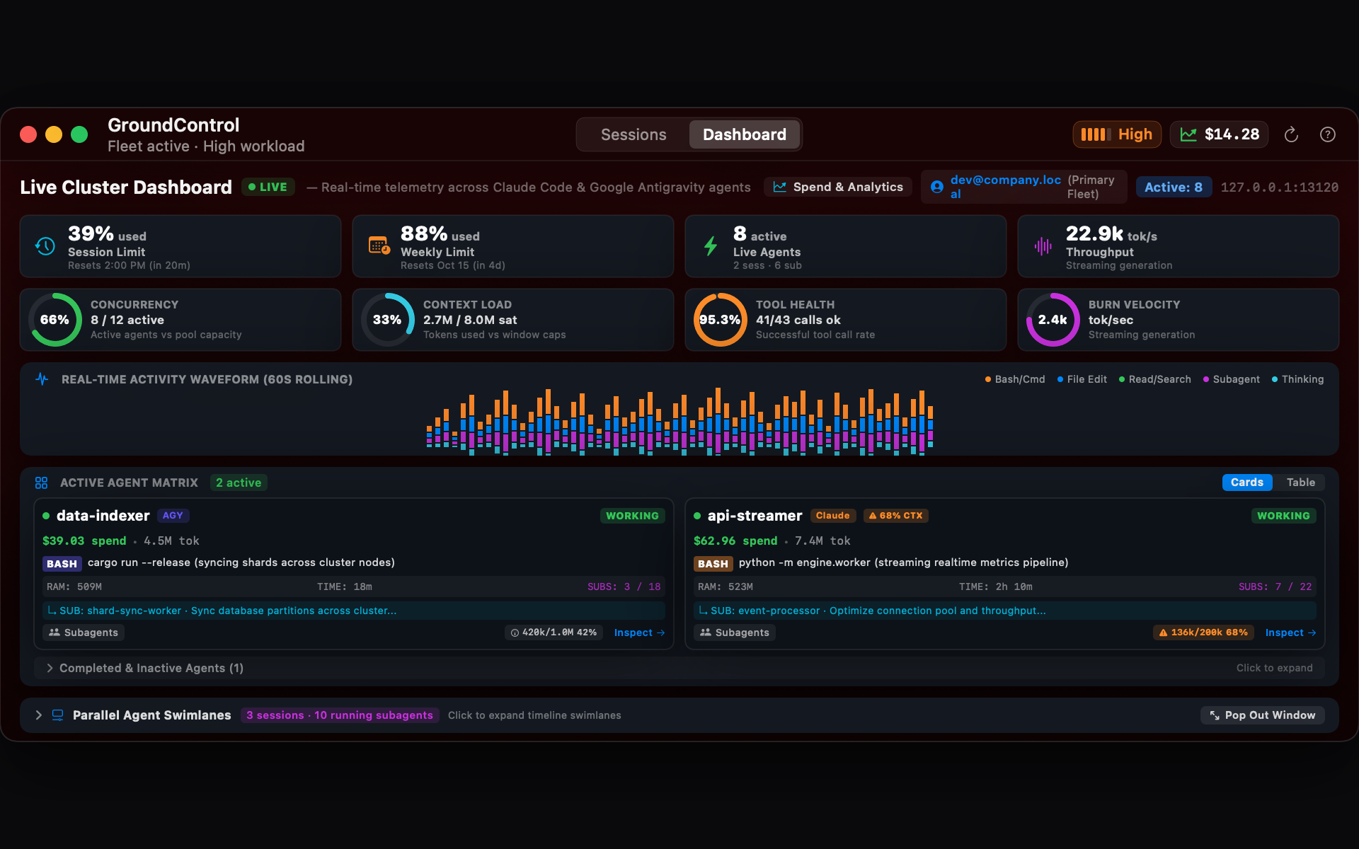Viewport: 1359px width, 849px height.
Task: Click the activity waveform pulse icon
Action: (42, 379)
